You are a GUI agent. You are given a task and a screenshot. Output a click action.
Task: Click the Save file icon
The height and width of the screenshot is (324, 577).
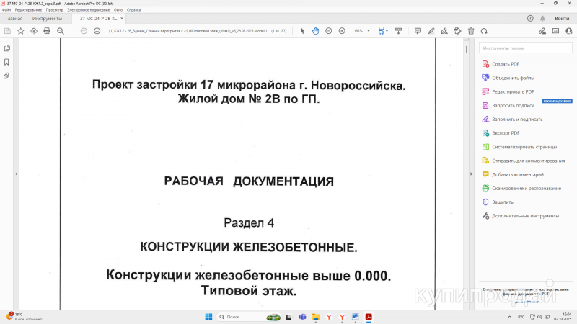7,31
